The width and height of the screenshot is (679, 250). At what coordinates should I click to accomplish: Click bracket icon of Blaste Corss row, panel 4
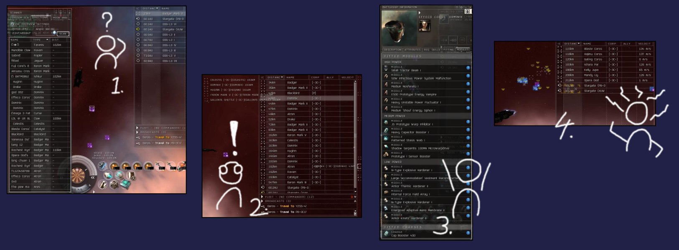tap(559, 49)
